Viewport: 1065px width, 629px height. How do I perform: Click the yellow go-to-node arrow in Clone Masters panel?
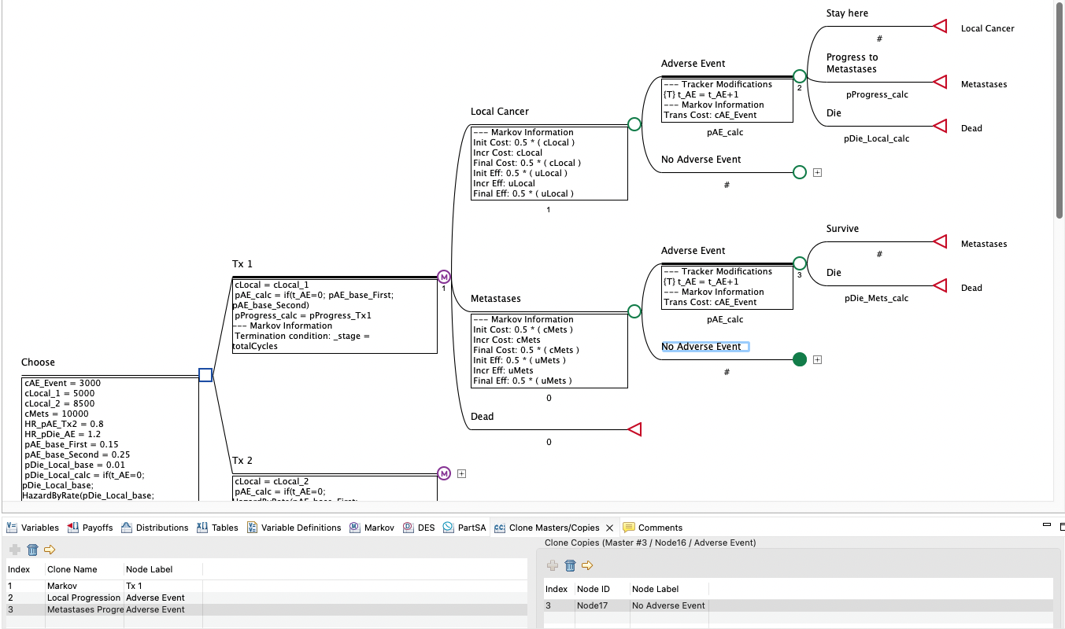[49, 550]
